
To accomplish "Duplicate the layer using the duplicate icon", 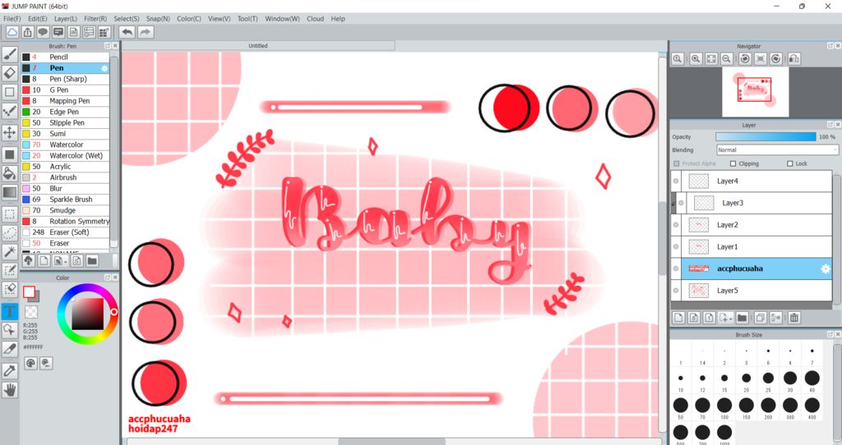I will point(760,318).
